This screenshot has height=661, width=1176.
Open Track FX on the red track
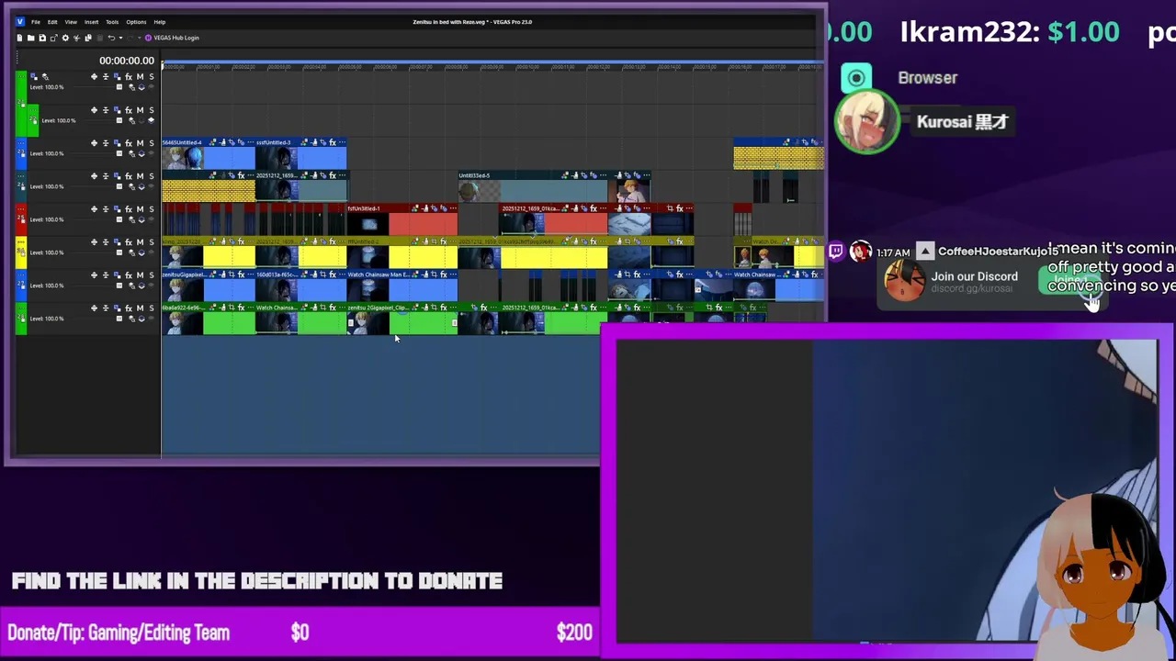point(129,209)
